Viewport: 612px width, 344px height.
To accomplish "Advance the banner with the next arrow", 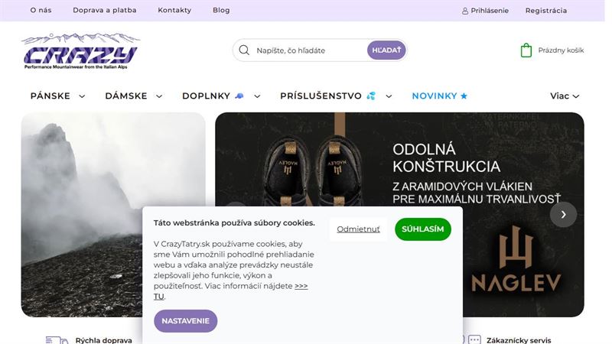I will (x=563, y=214).
